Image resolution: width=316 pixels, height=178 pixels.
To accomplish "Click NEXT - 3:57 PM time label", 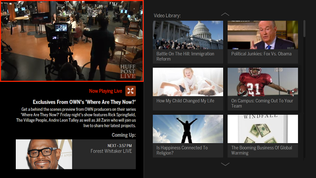I will [x=120, y=146].
